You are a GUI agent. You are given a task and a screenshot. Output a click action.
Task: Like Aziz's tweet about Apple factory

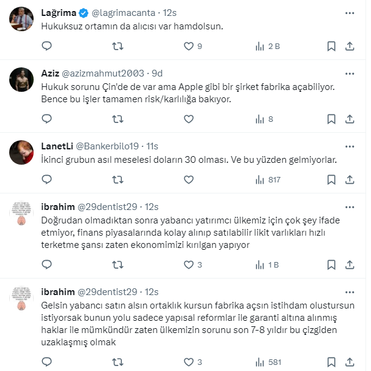189,119
